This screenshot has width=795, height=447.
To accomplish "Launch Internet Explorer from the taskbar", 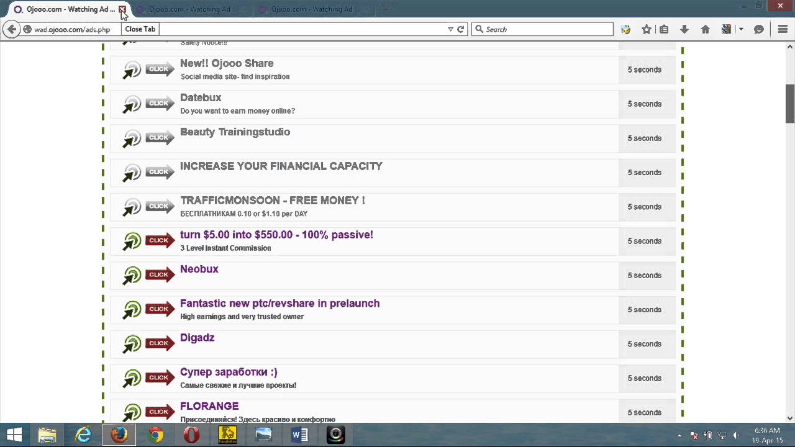I will (x=83, y=435).
